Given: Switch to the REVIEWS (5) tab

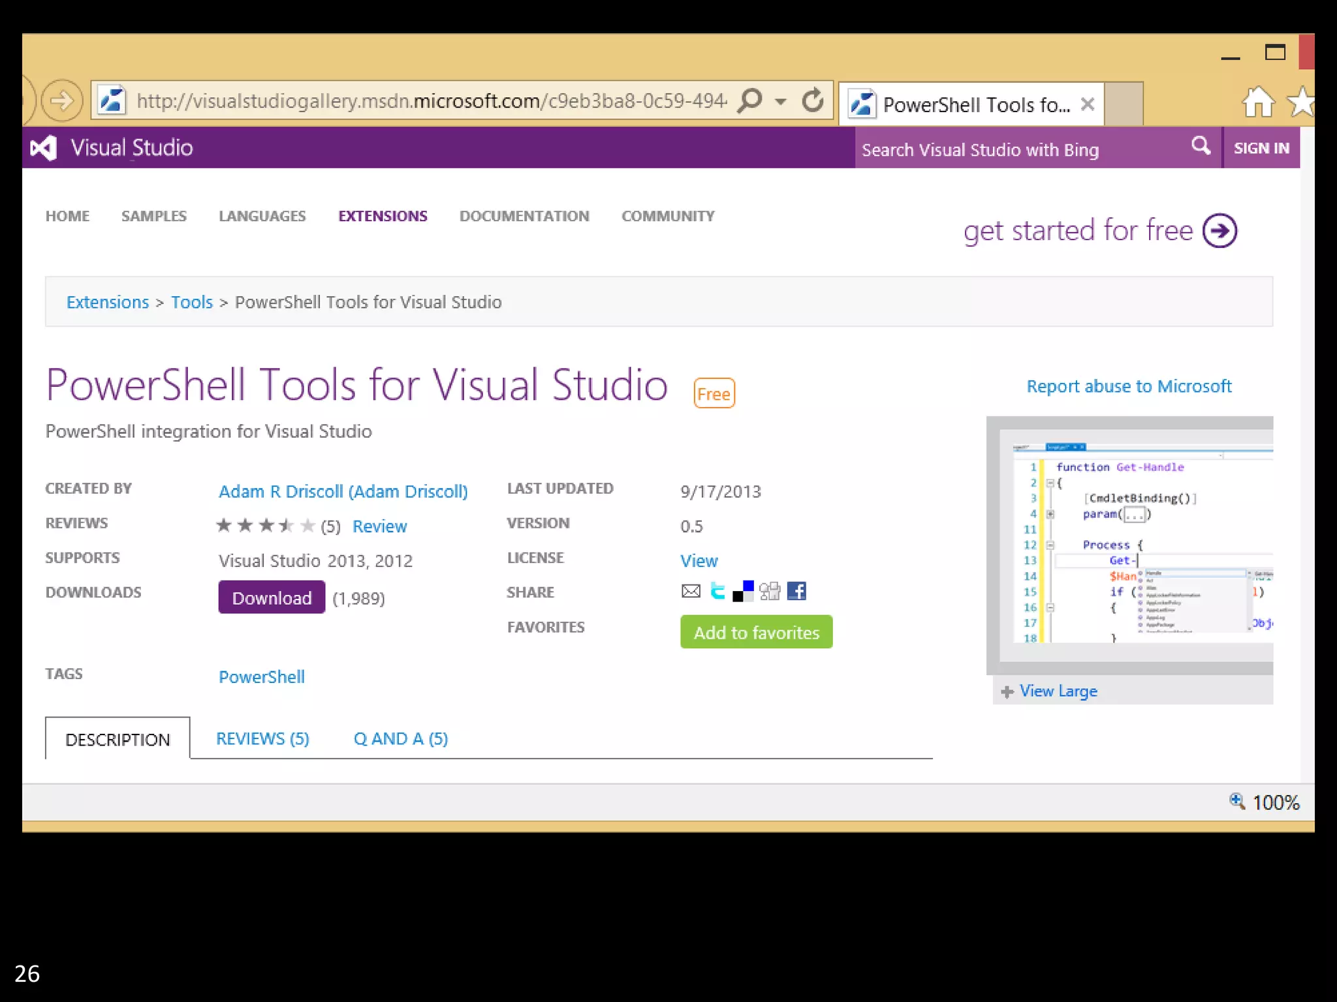Looking at the screenshot, I should tap(262, 738).
